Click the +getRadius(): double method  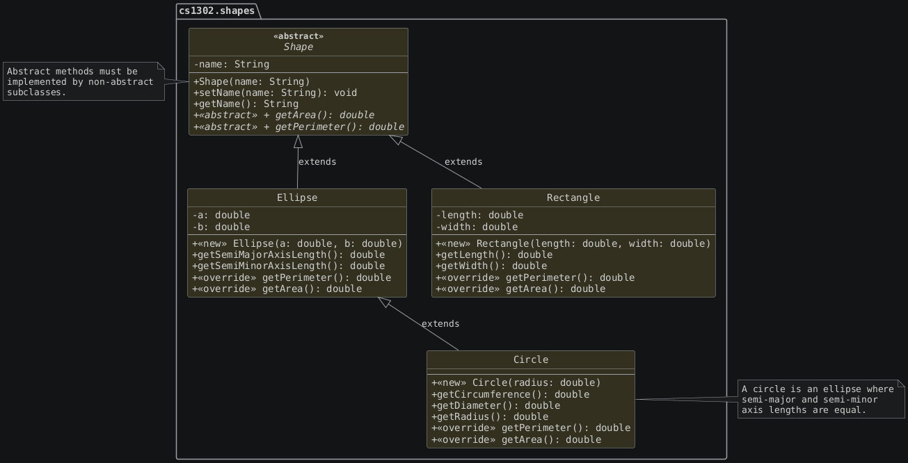[x=490, y=416]
